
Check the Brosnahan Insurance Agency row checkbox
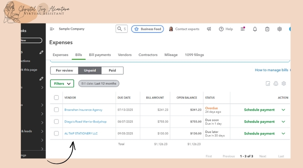[56, 110]
